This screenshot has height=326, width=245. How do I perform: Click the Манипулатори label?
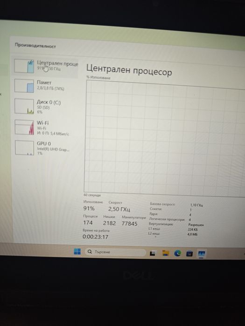133,217
